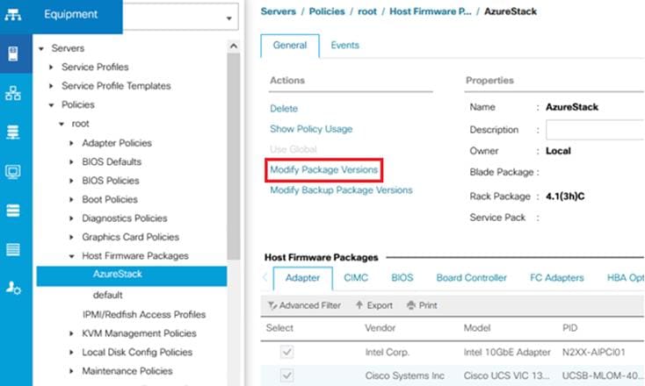Expand Maintenance Policies node
Viewport: 645px width, 386px height.
coord(71,371)
